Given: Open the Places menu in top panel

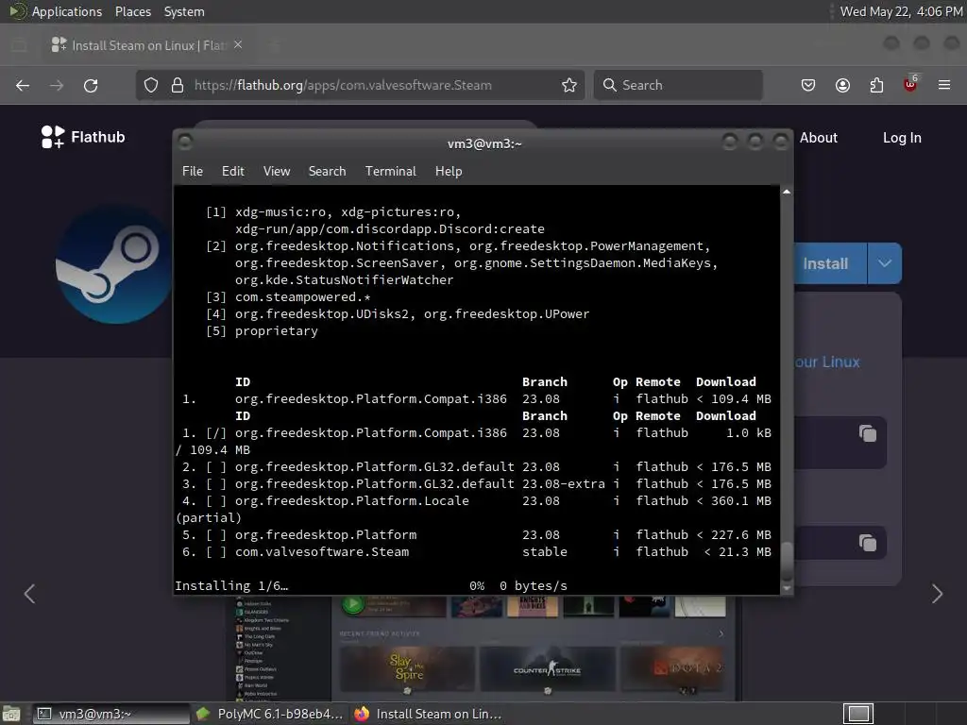Looking at the screenshot, I should pos(132,11).
